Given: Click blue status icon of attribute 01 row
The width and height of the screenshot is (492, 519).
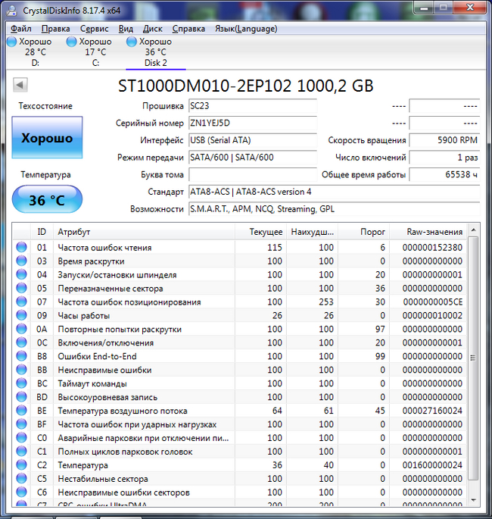Looking at the screenshot, I should tap(21, 248).
